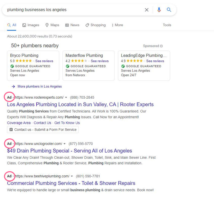The width and height of the screenshot is (214, 197).
Task: Click Contact us - Submit a Form button
Action: (43, 130)
